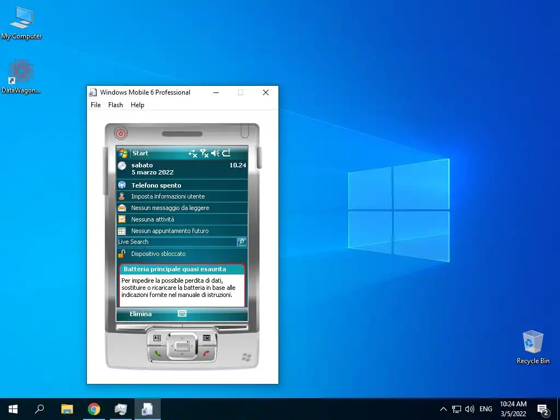Open the Windows Start menu
This screenshot has width=560, height=420.
point(13,409)
